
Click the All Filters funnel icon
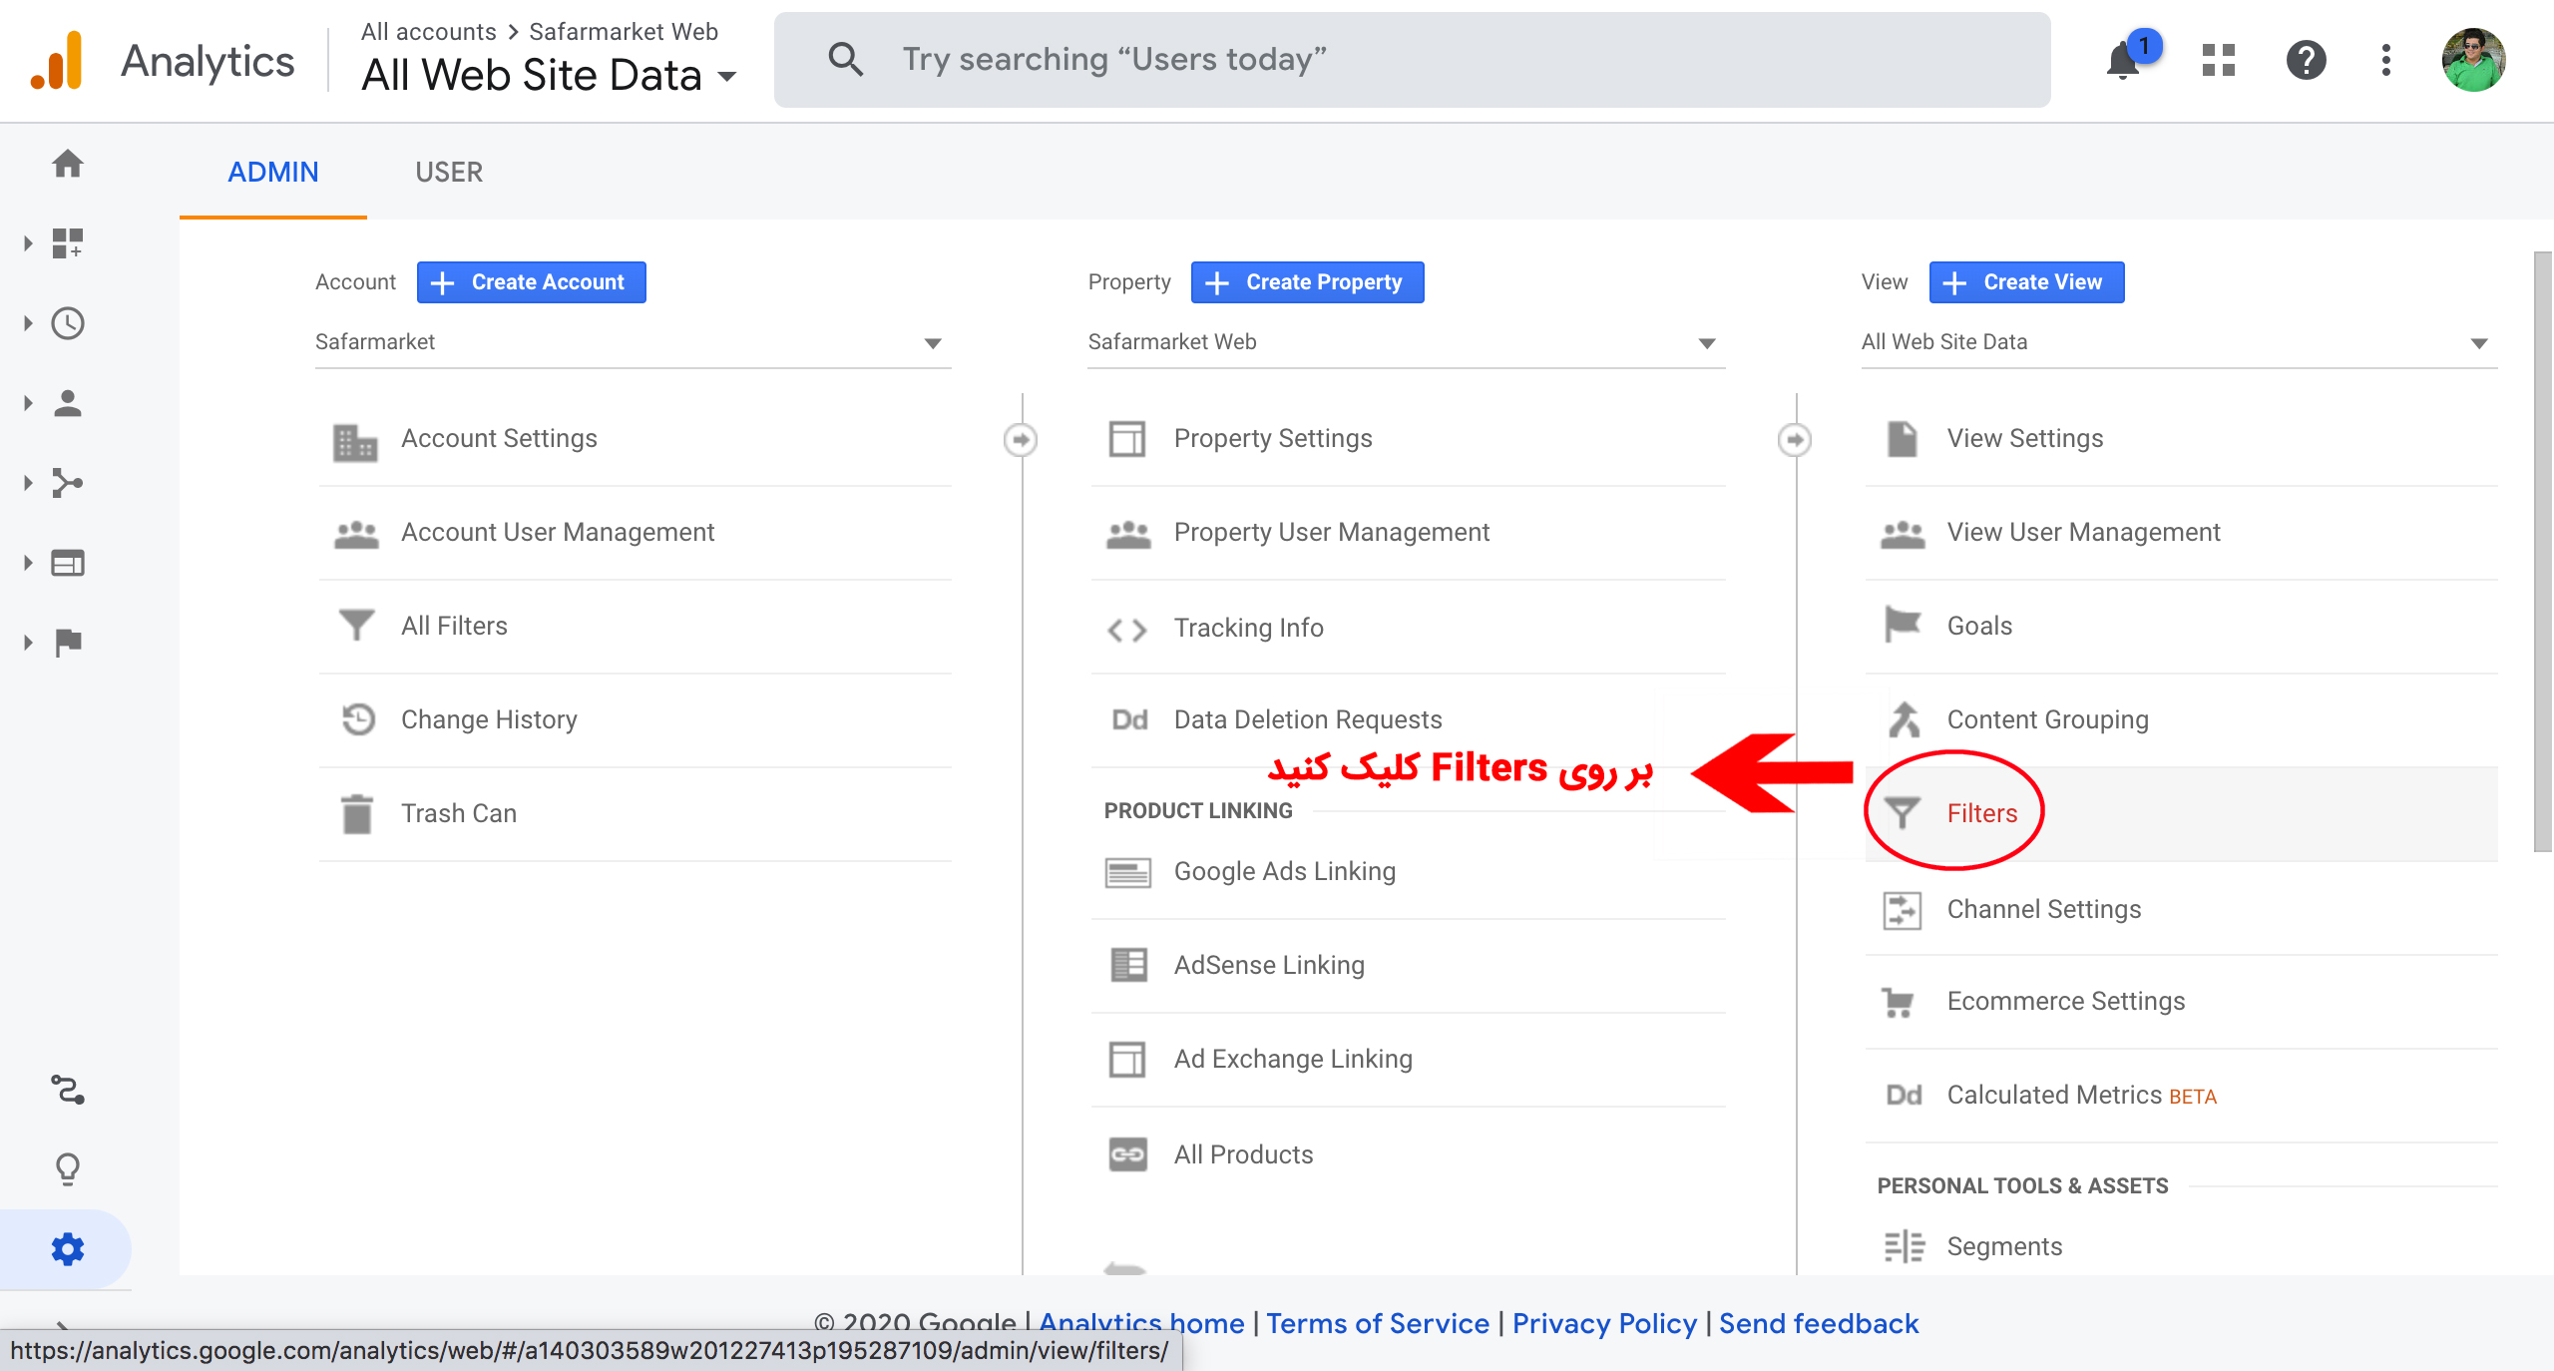point(356,626)
